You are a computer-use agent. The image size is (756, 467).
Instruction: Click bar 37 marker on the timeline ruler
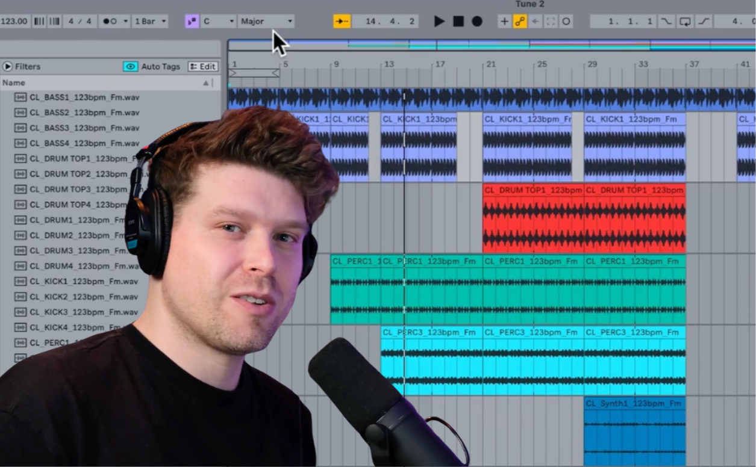pos(694,64)
